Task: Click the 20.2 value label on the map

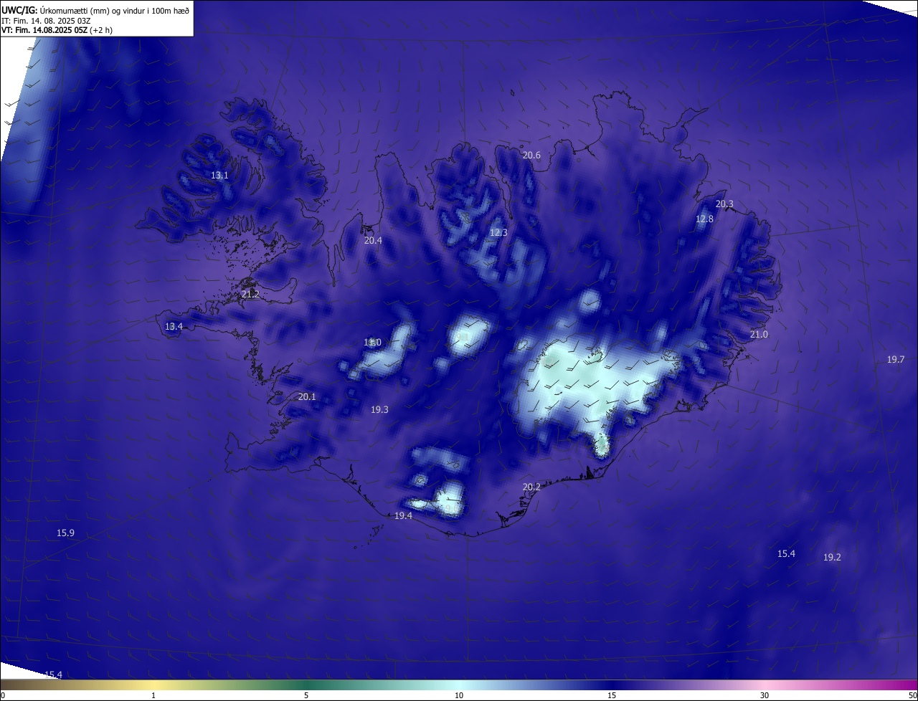Action: click(x=531, y=487)
